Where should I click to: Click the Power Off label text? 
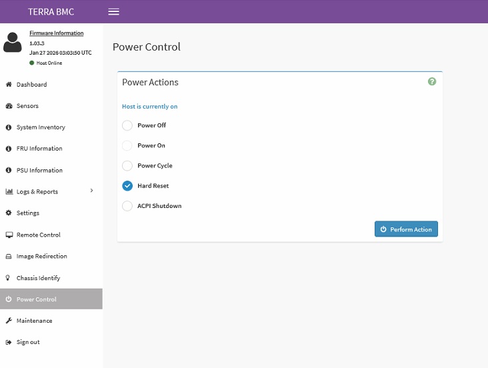tap(151, 125)
